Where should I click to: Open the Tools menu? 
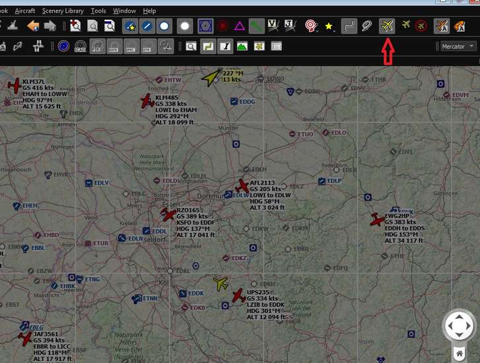(98, 11)
